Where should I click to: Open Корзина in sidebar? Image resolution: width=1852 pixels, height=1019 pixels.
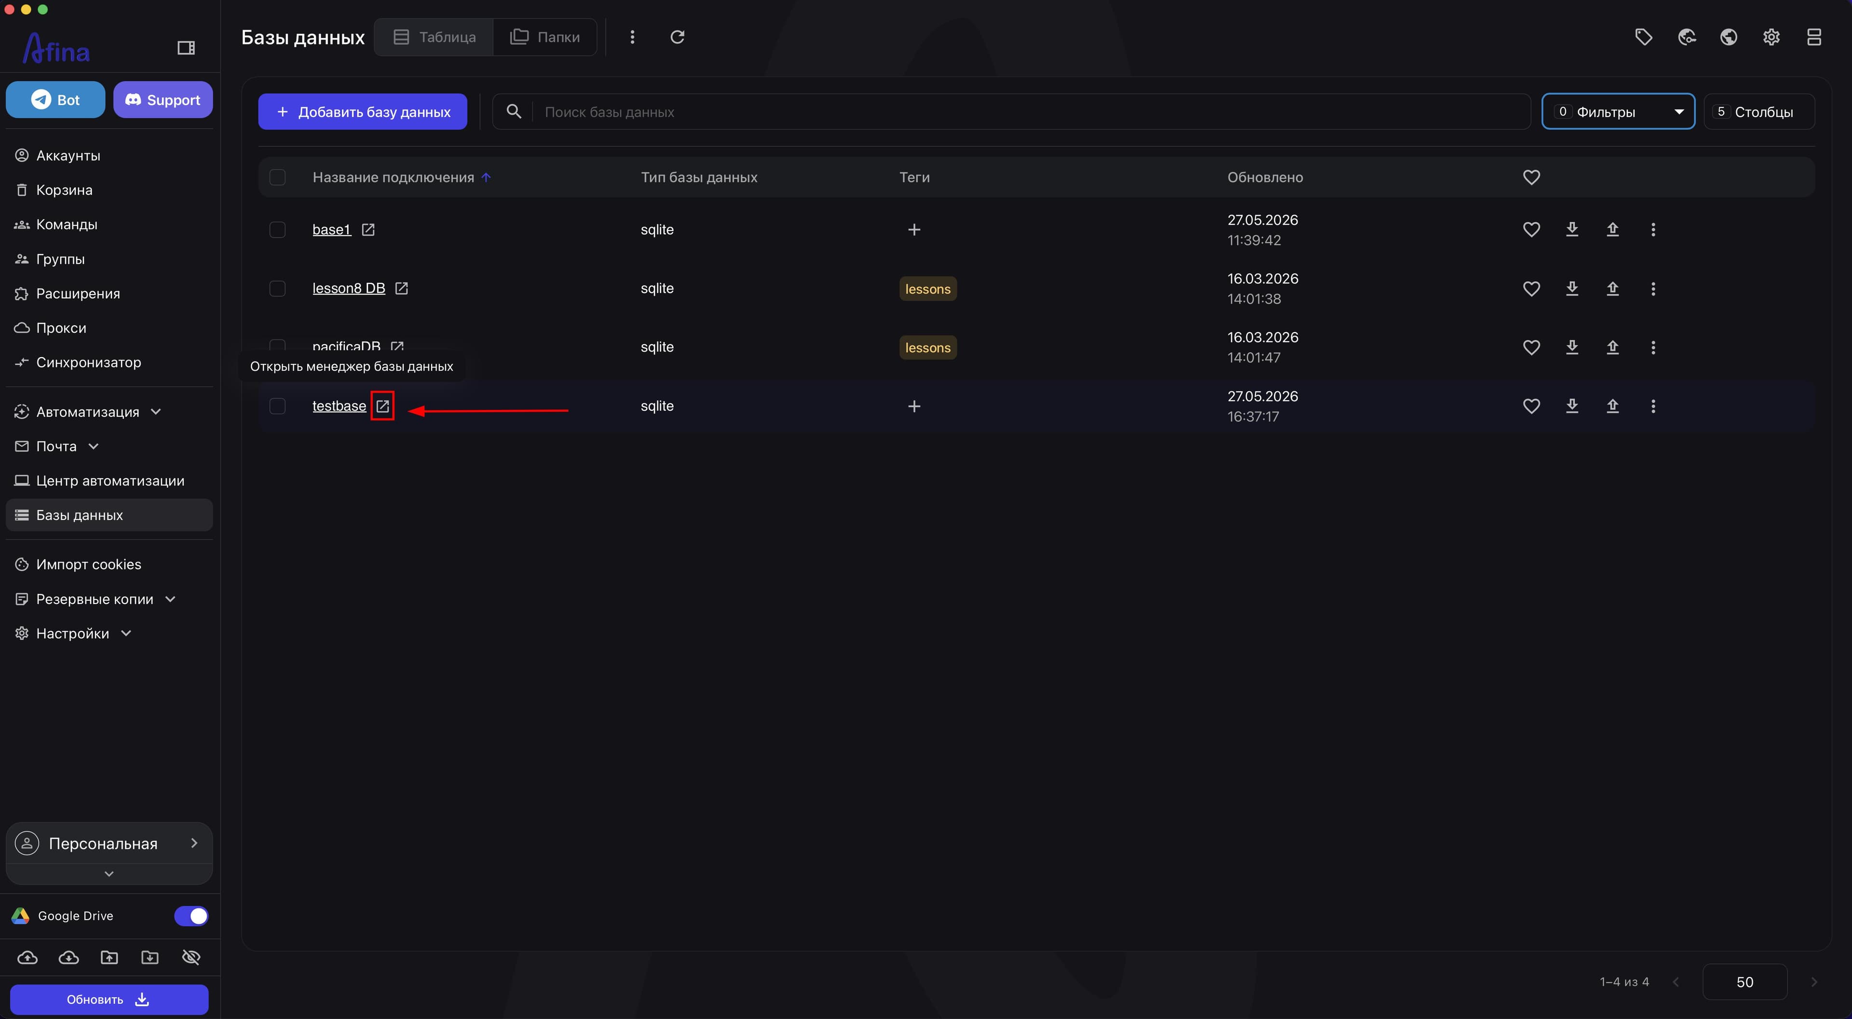(109, 190)
